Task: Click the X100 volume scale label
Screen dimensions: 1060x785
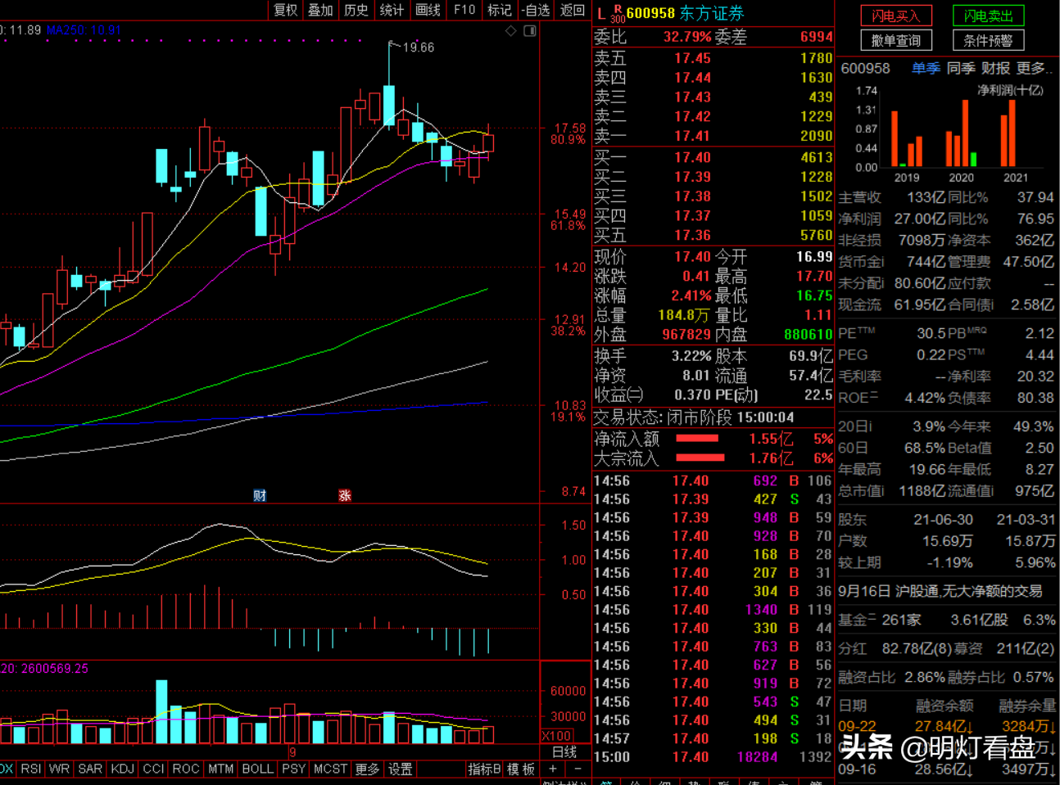Action: [557, 735]
